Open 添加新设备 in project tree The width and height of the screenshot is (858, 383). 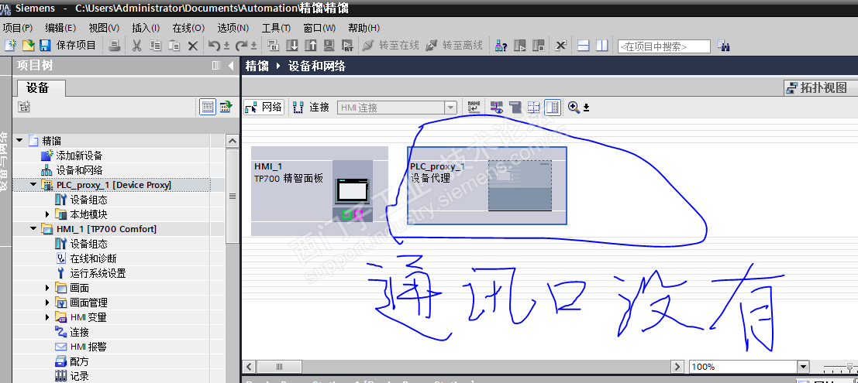(x=79, y=156)
